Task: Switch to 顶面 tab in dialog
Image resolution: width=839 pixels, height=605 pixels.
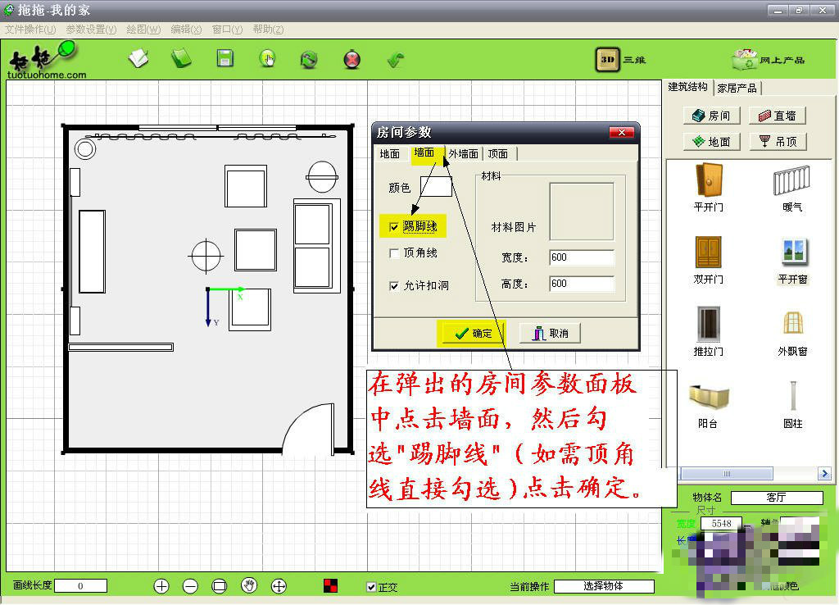Action: coord(498,154)
